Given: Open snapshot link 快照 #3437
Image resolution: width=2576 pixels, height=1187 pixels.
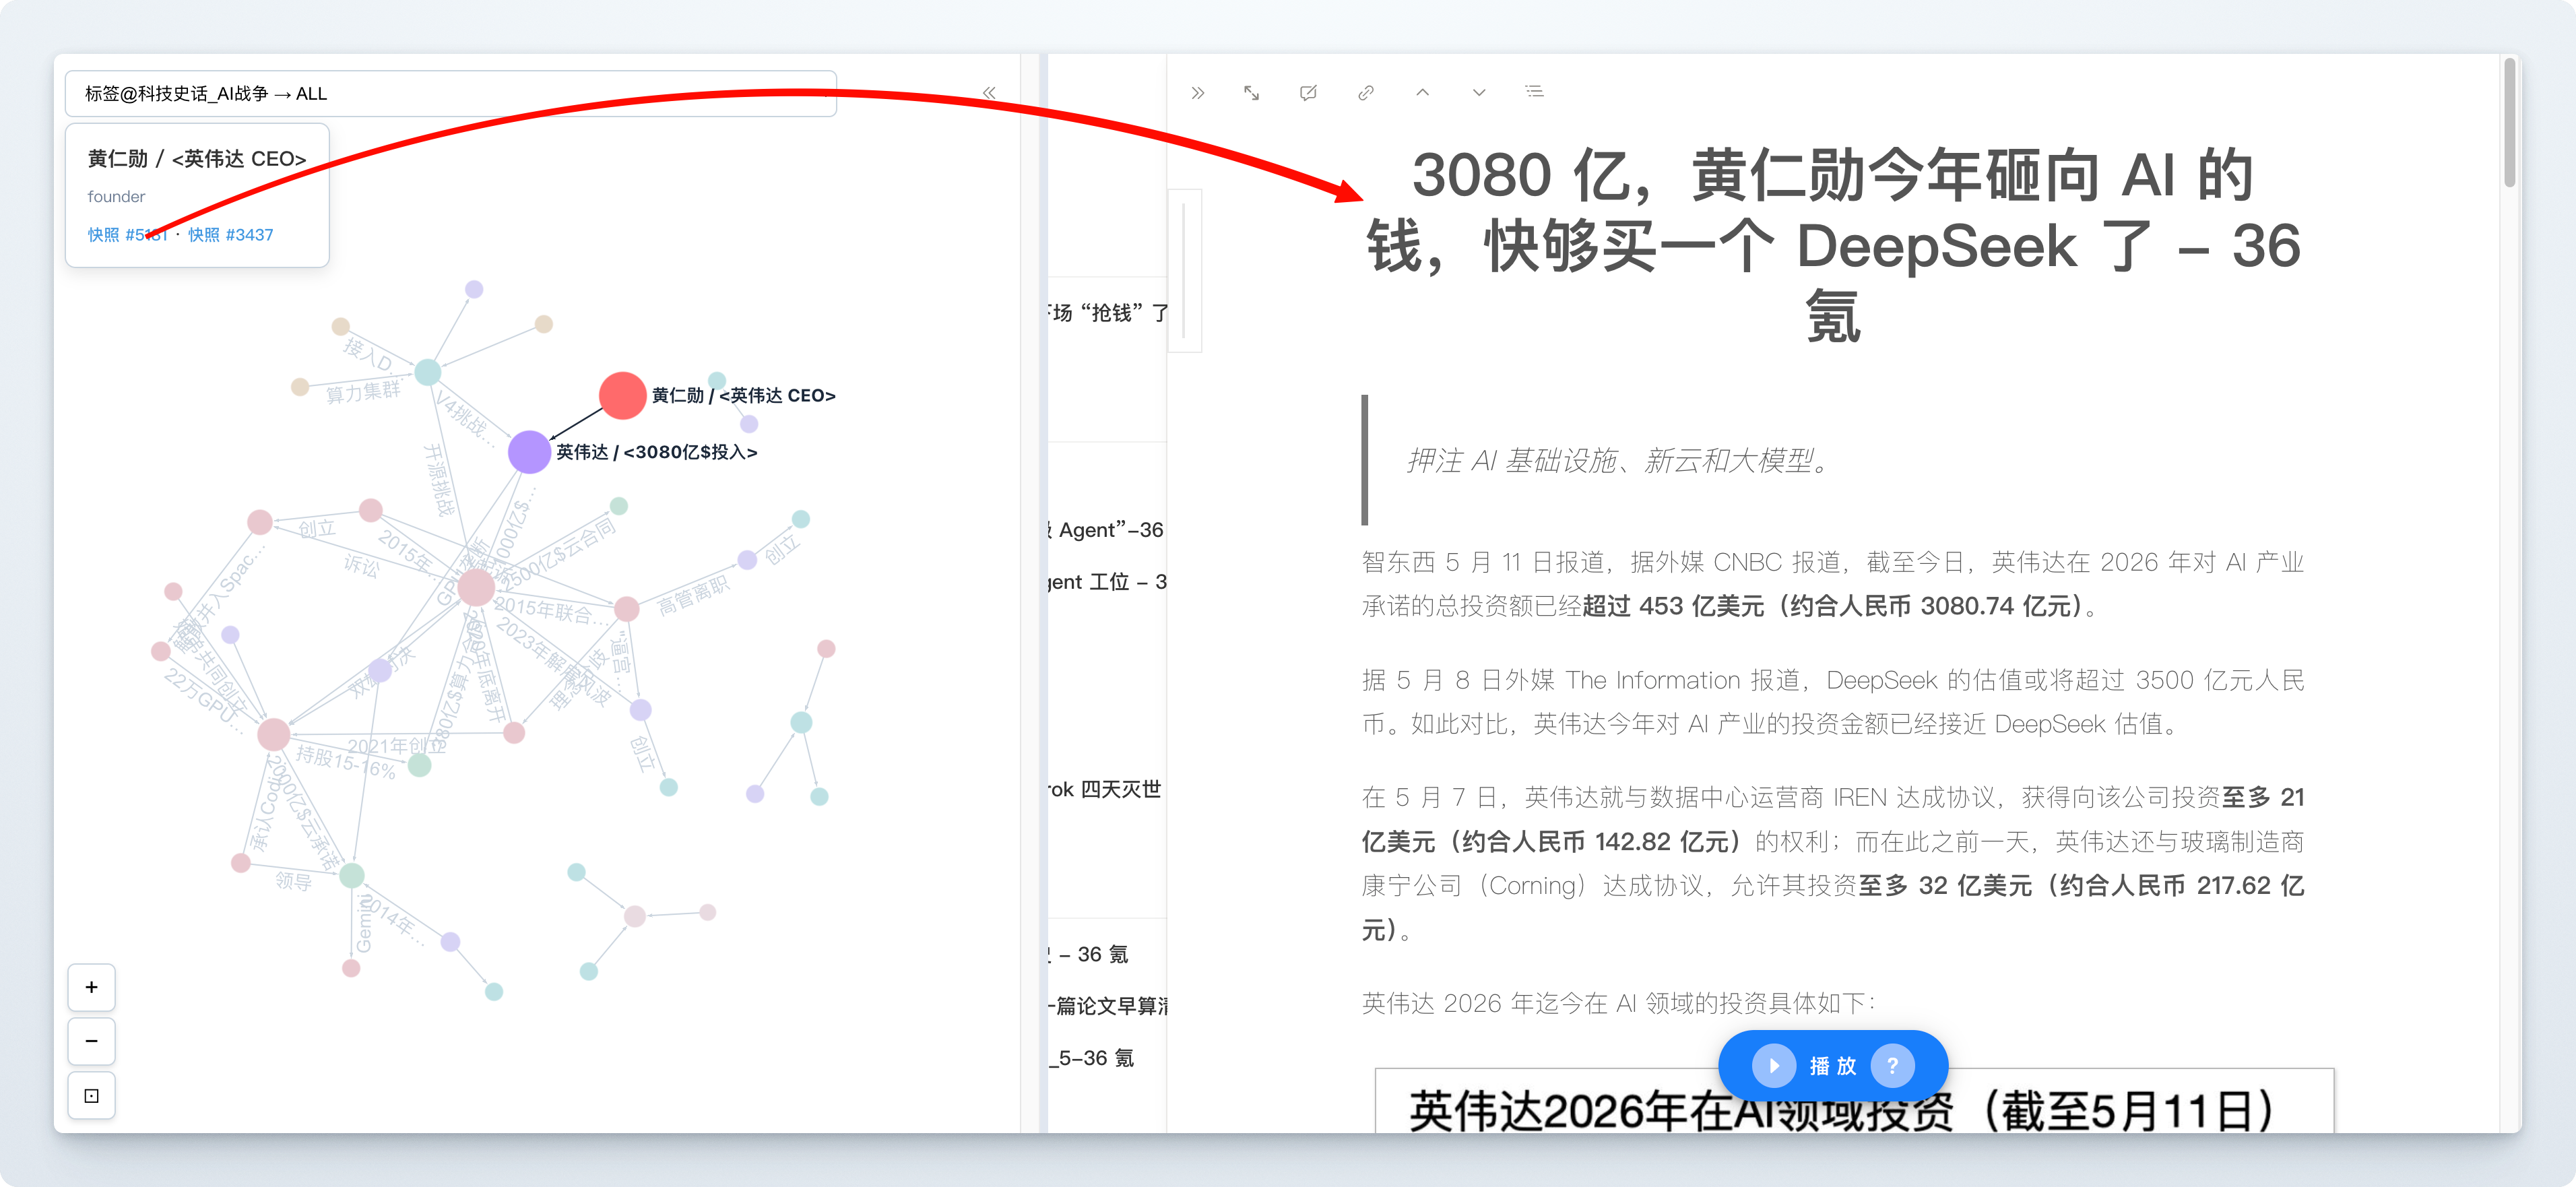Looking at the screenshot, I should [231, 235].
